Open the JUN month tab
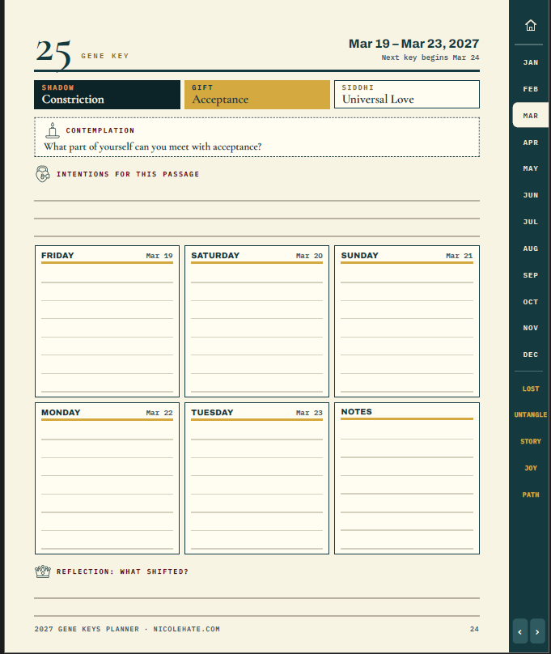The height and width of the screenshot is (654, 551). click(530, 195)
